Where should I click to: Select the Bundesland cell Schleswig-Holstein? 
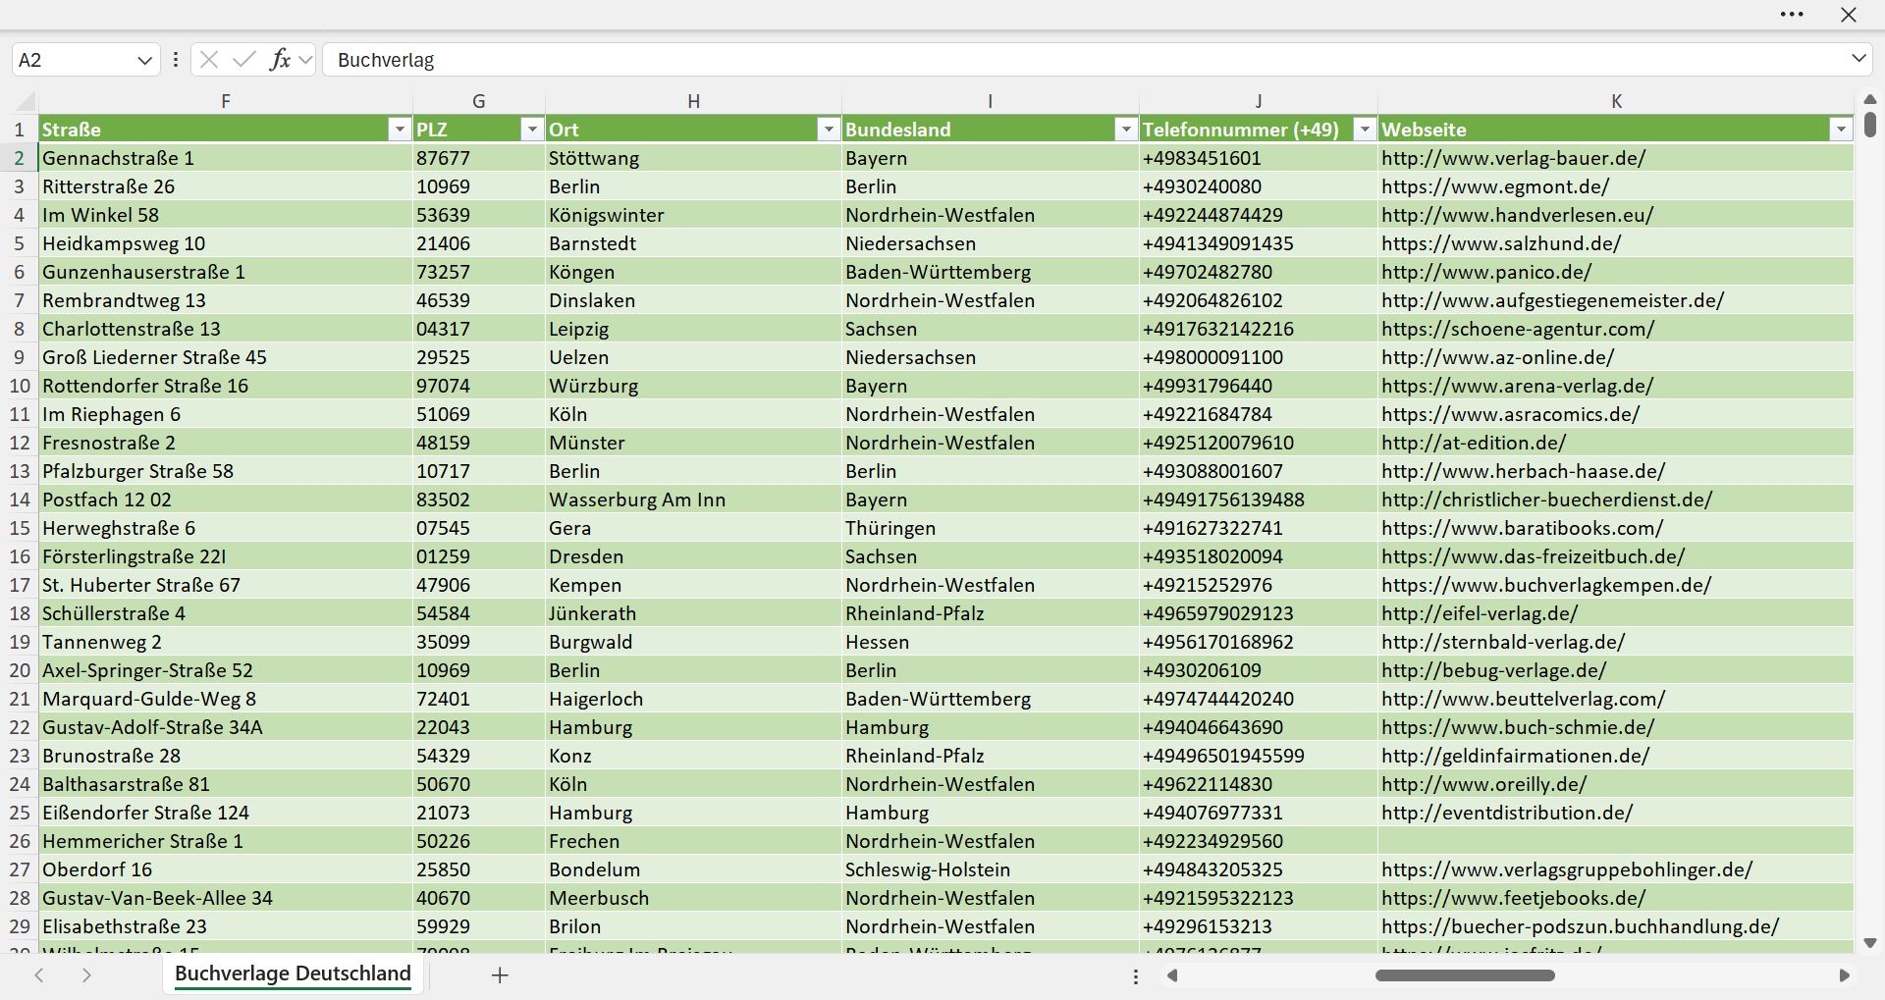tap(990, 869)
